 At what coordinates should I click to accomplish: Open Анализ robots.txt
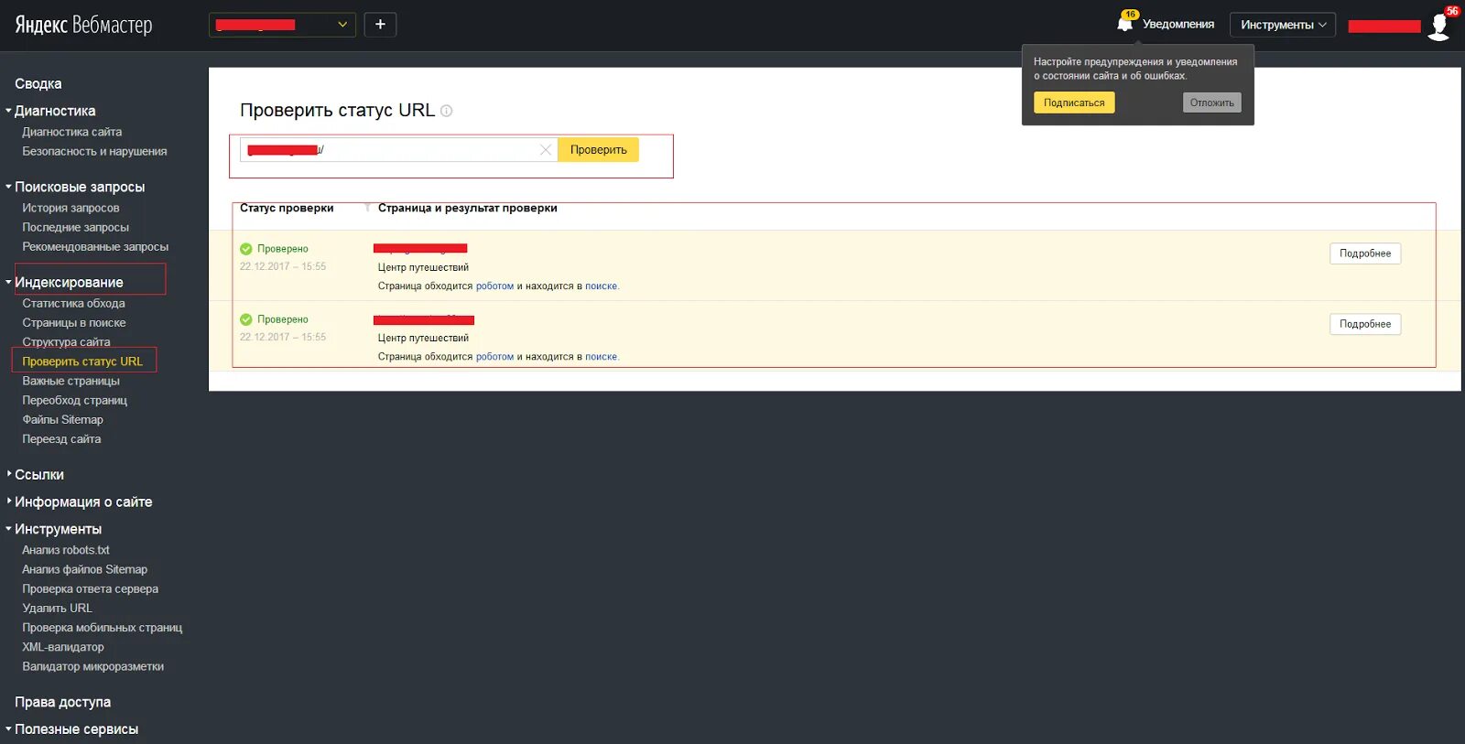66,550
